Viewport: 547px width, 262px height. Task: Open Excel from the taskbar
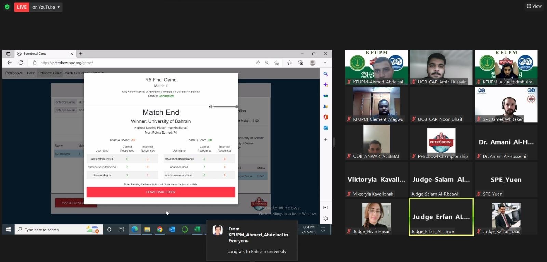[x=197, y=230]
